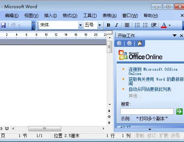The image size is (184, 142).
Task: Toggle 录制 macro recording in status bar
Action: [x=139, y=136]
